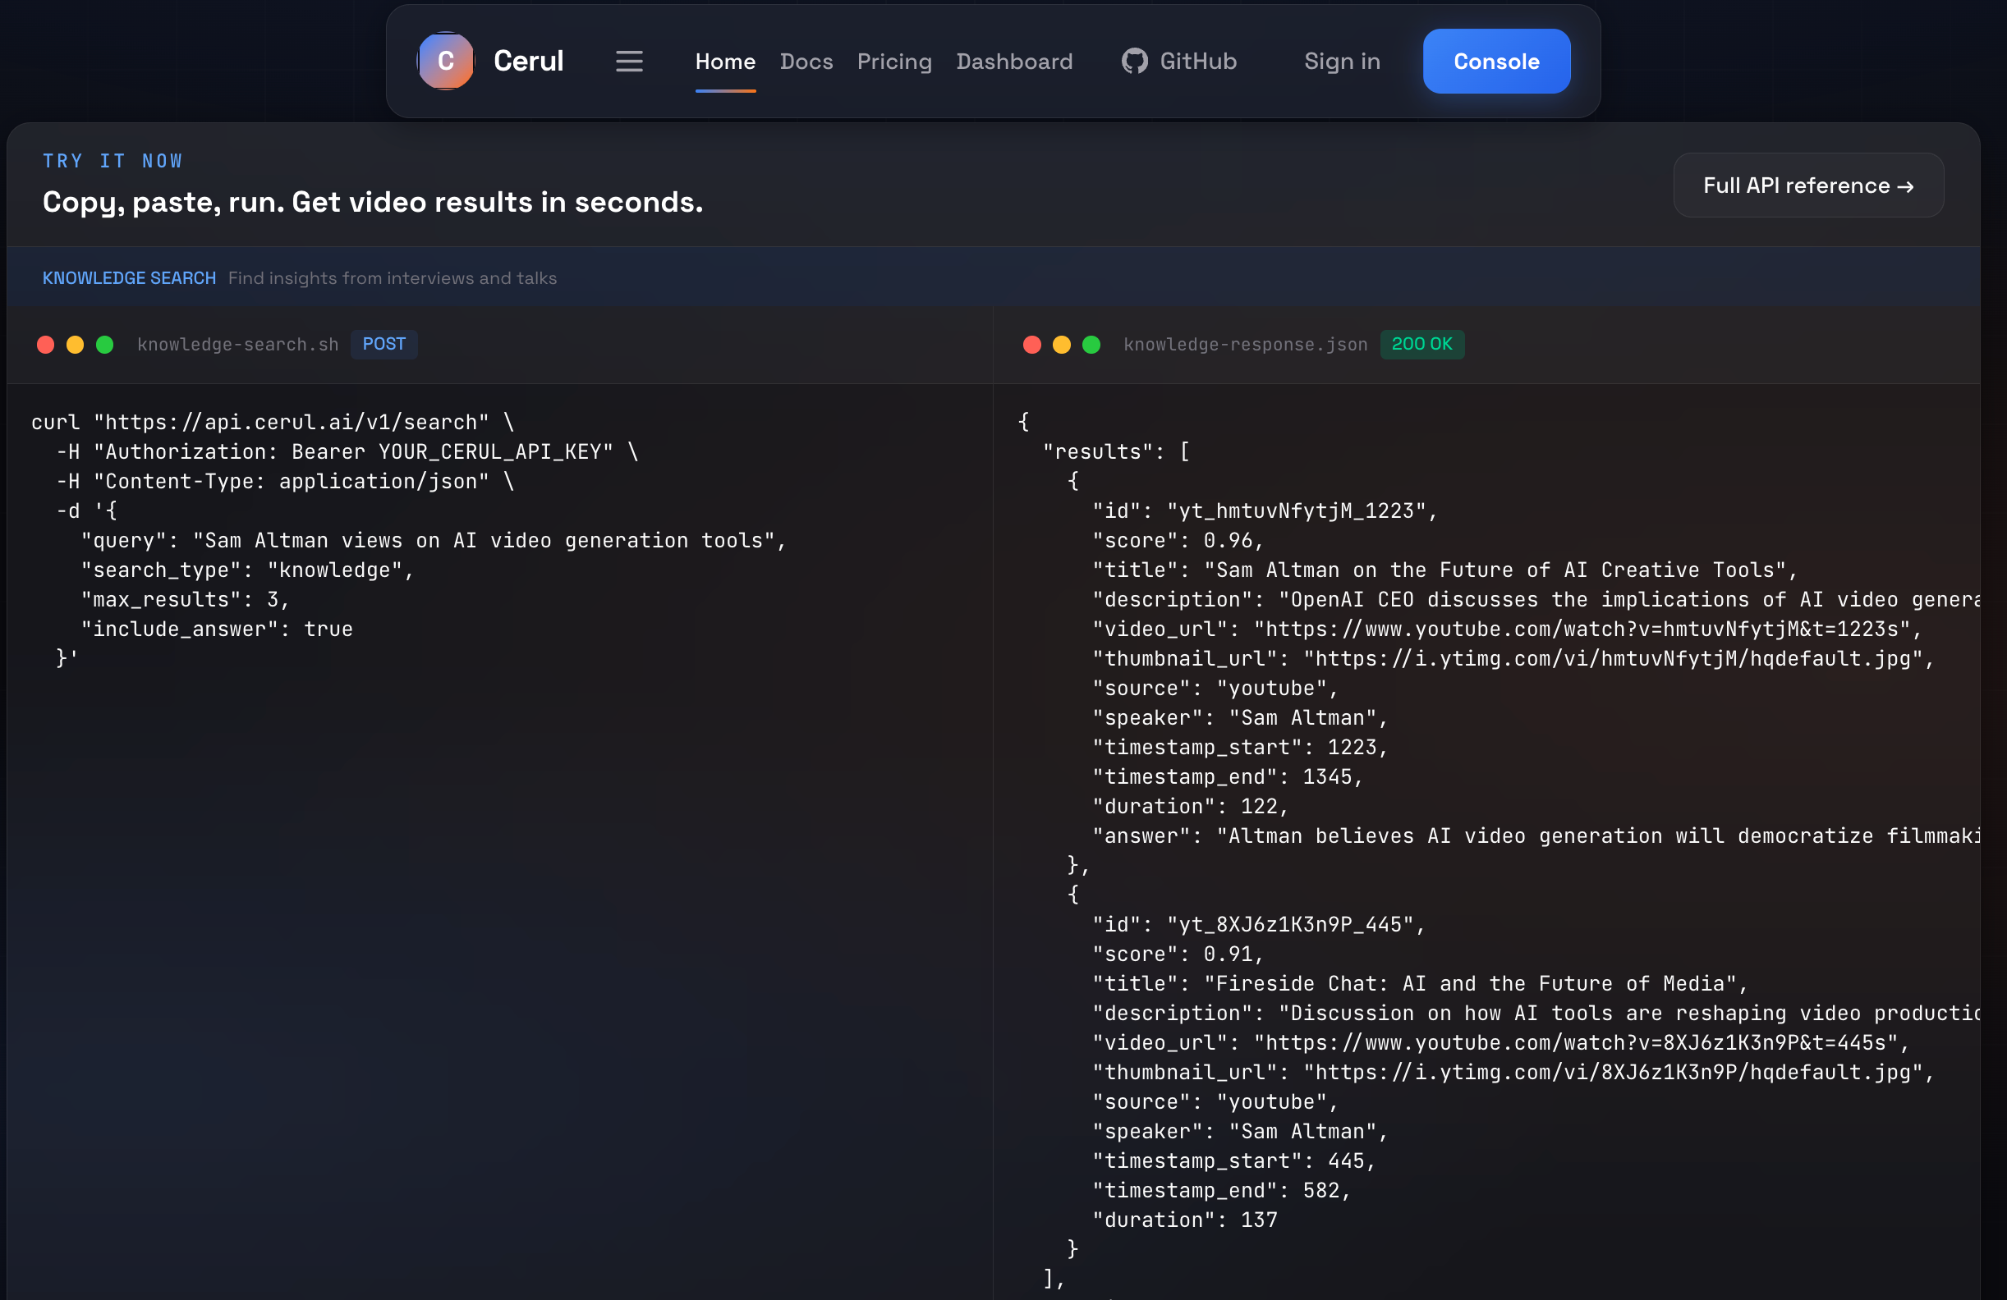Click the Cerul logo icon
Image resolution: width=2007 pixels, height=1300 pixels.
(446, 61)
